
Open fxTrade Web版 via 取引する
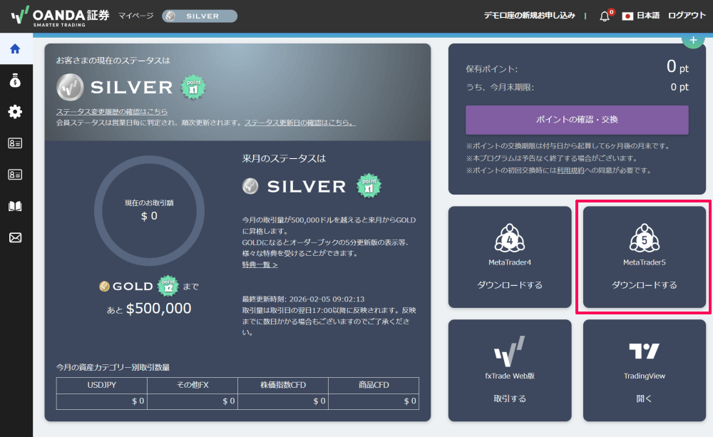point(509,398)
